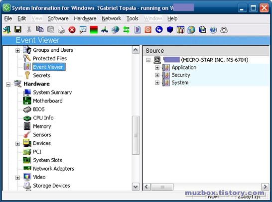Select Network Adapters tree item

(x=54, y=169)
